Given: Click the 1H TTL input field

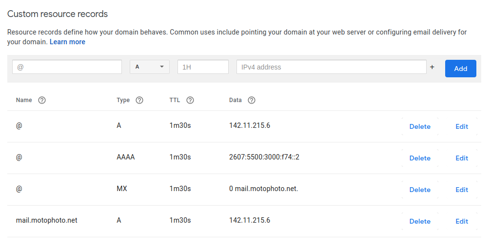Looking at the screenshot, I should click(203, 67).
